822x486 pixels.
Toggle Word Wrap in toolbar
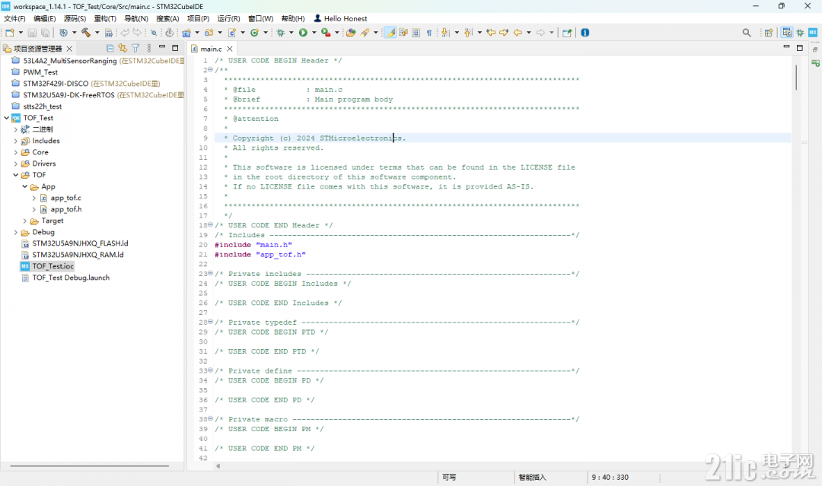click(403, 33)
